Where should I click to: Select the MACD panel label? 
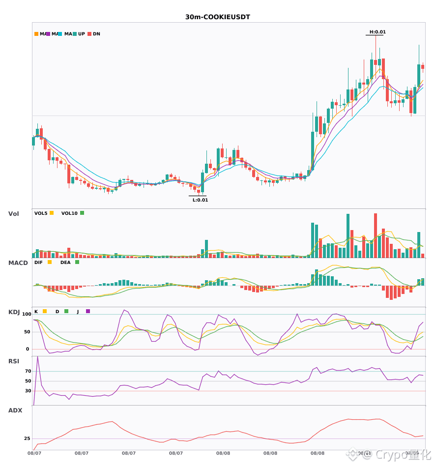coord(18,263)
